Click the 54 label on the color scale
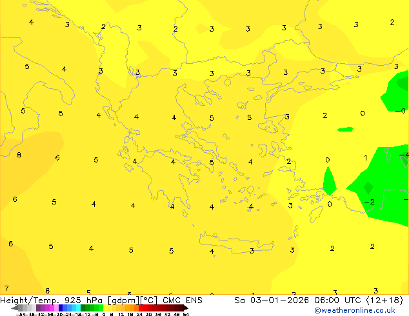 tap(186, 315)
